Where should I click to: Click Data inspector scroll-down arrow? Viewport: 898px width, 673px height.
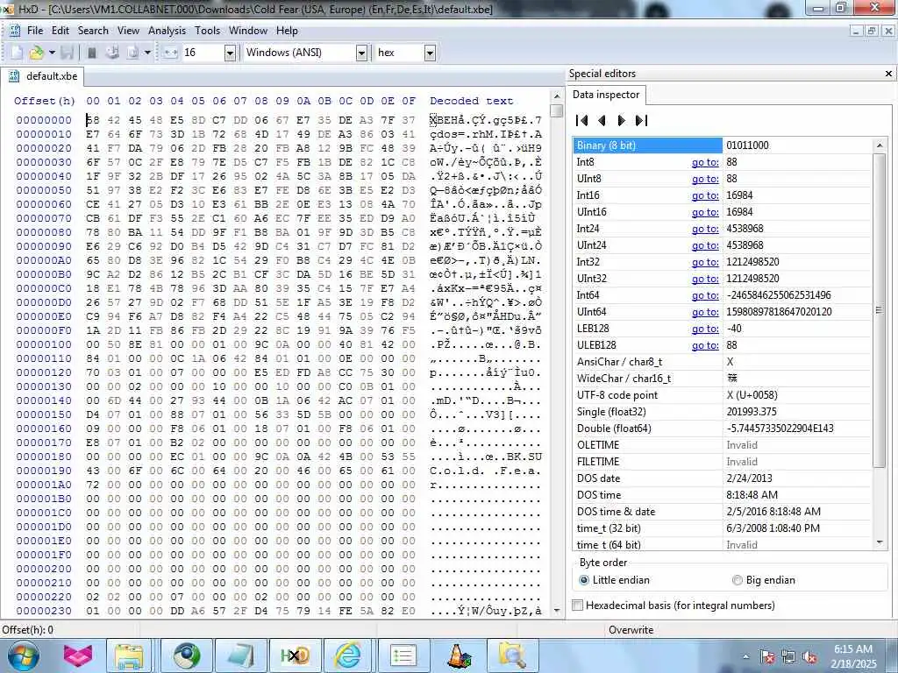tap(880, 542)
